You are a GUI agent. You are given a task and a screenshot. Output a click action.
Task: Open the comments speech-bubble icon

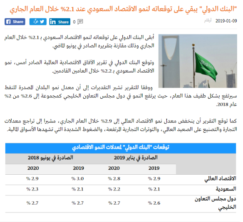(80, 22)
